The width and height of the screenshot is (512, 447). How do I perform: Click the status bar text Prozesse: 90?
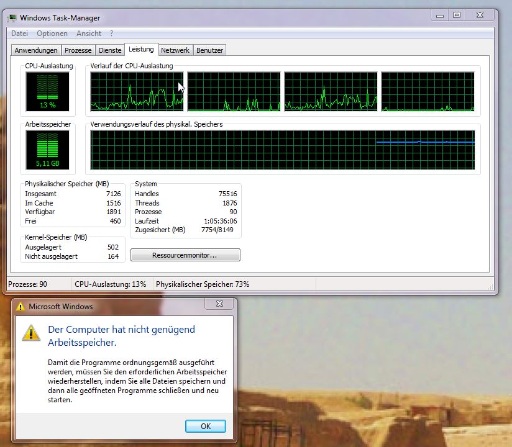28,284
